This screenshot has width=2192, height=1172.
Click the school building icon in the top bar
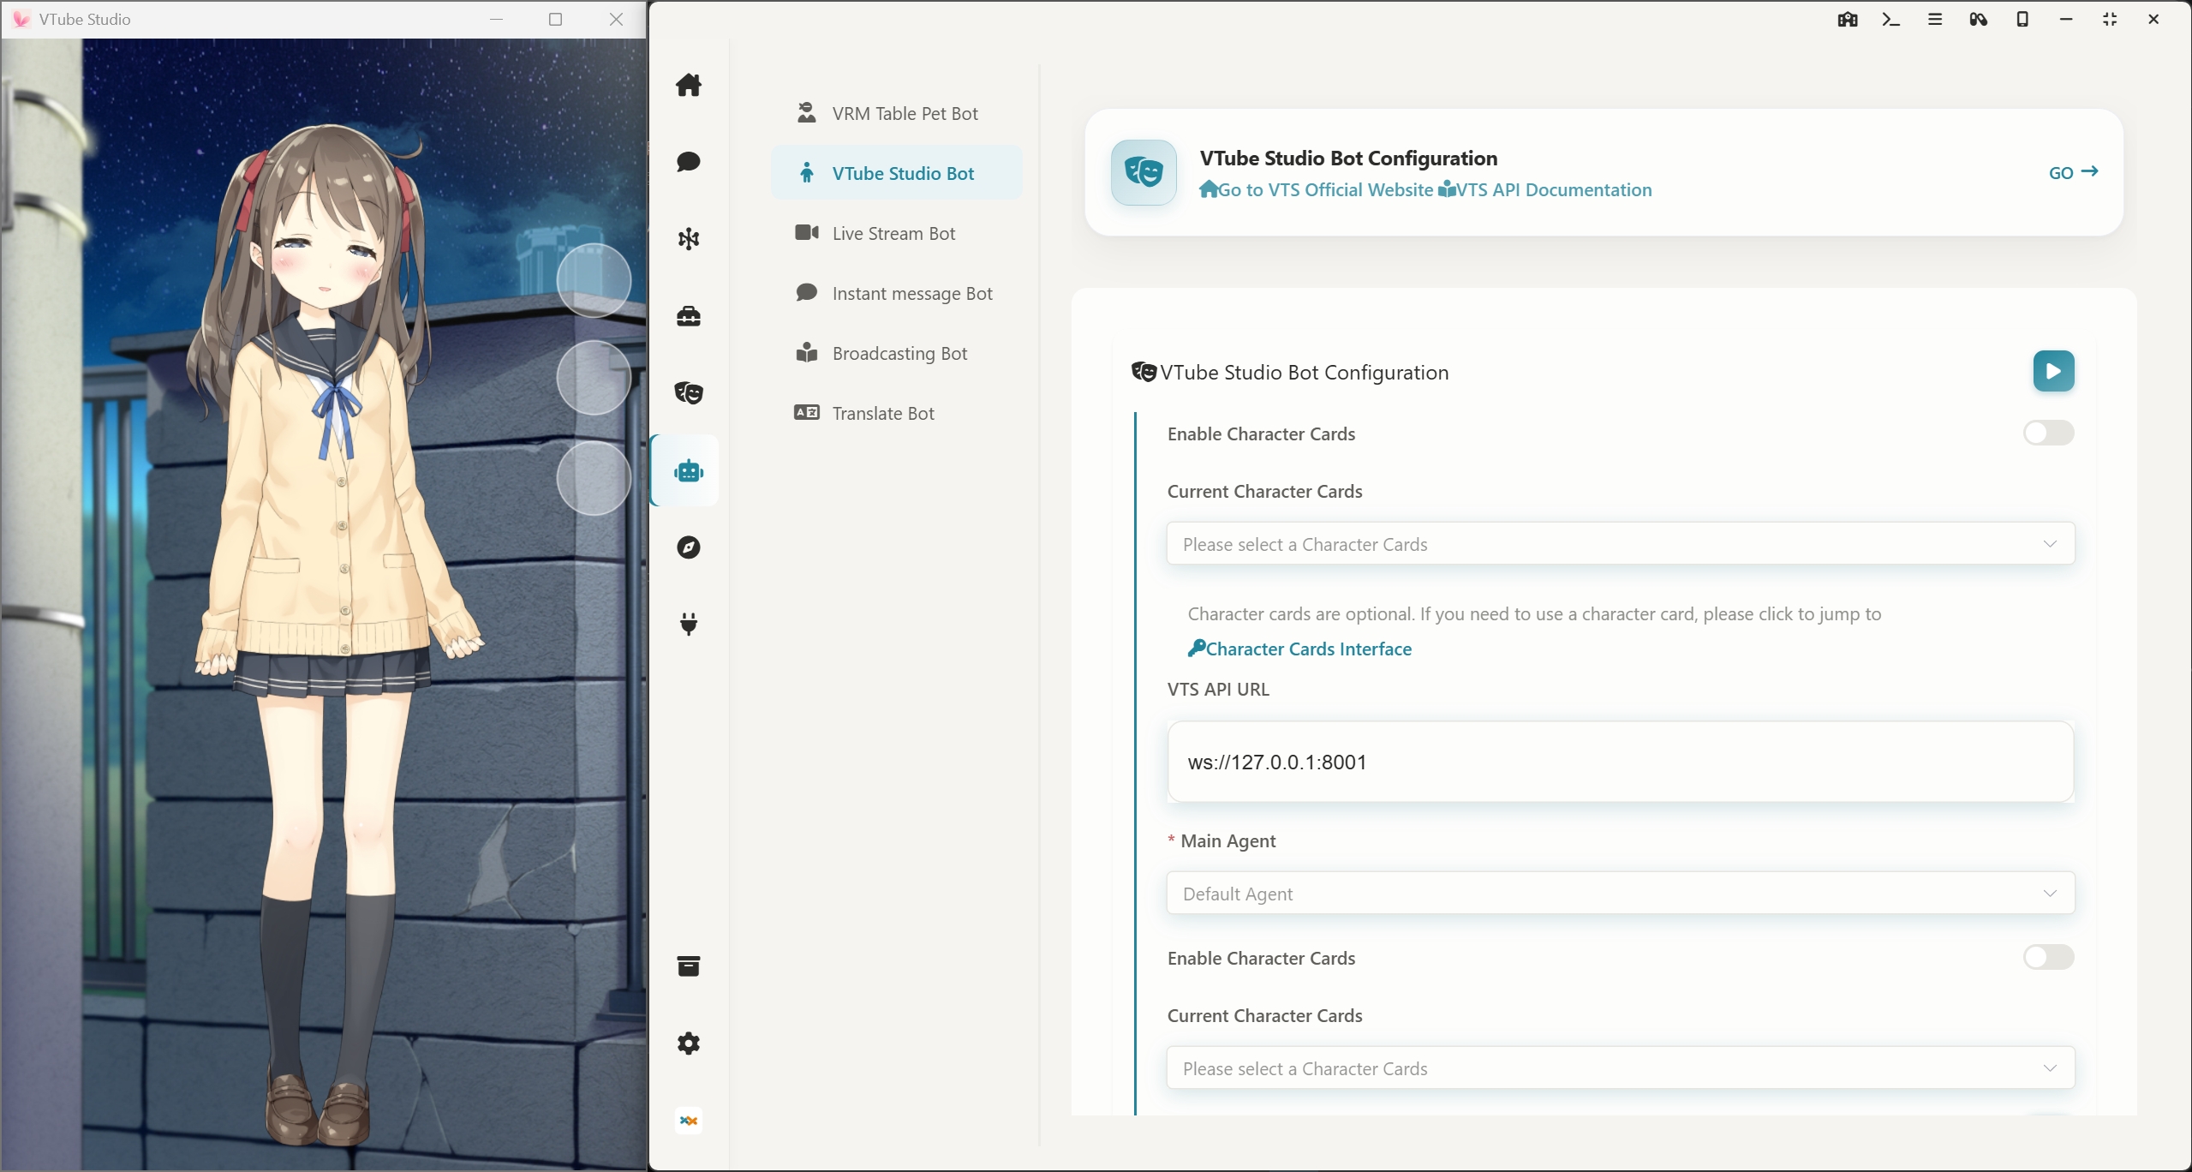1848,20
